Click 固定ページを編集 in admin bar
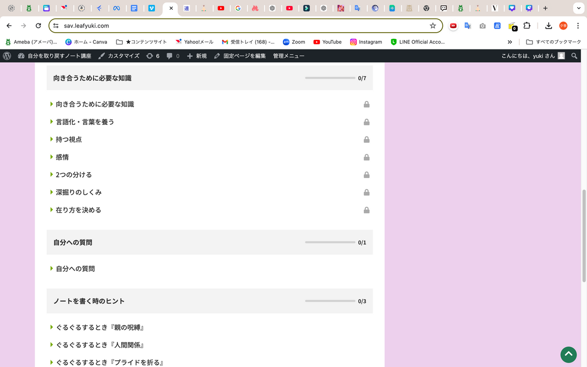 (240, 56)
